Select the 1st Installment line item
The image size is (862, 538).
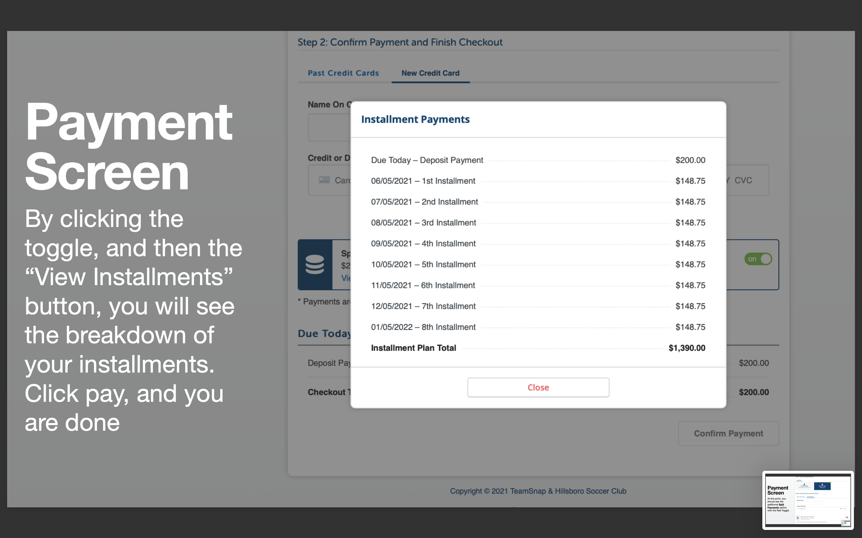click(x=423, y=181)
